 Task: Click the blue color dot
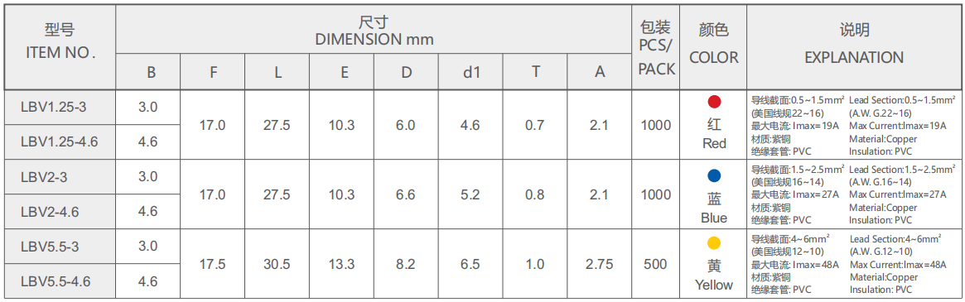pyautogui.click(x=715, y=175)
